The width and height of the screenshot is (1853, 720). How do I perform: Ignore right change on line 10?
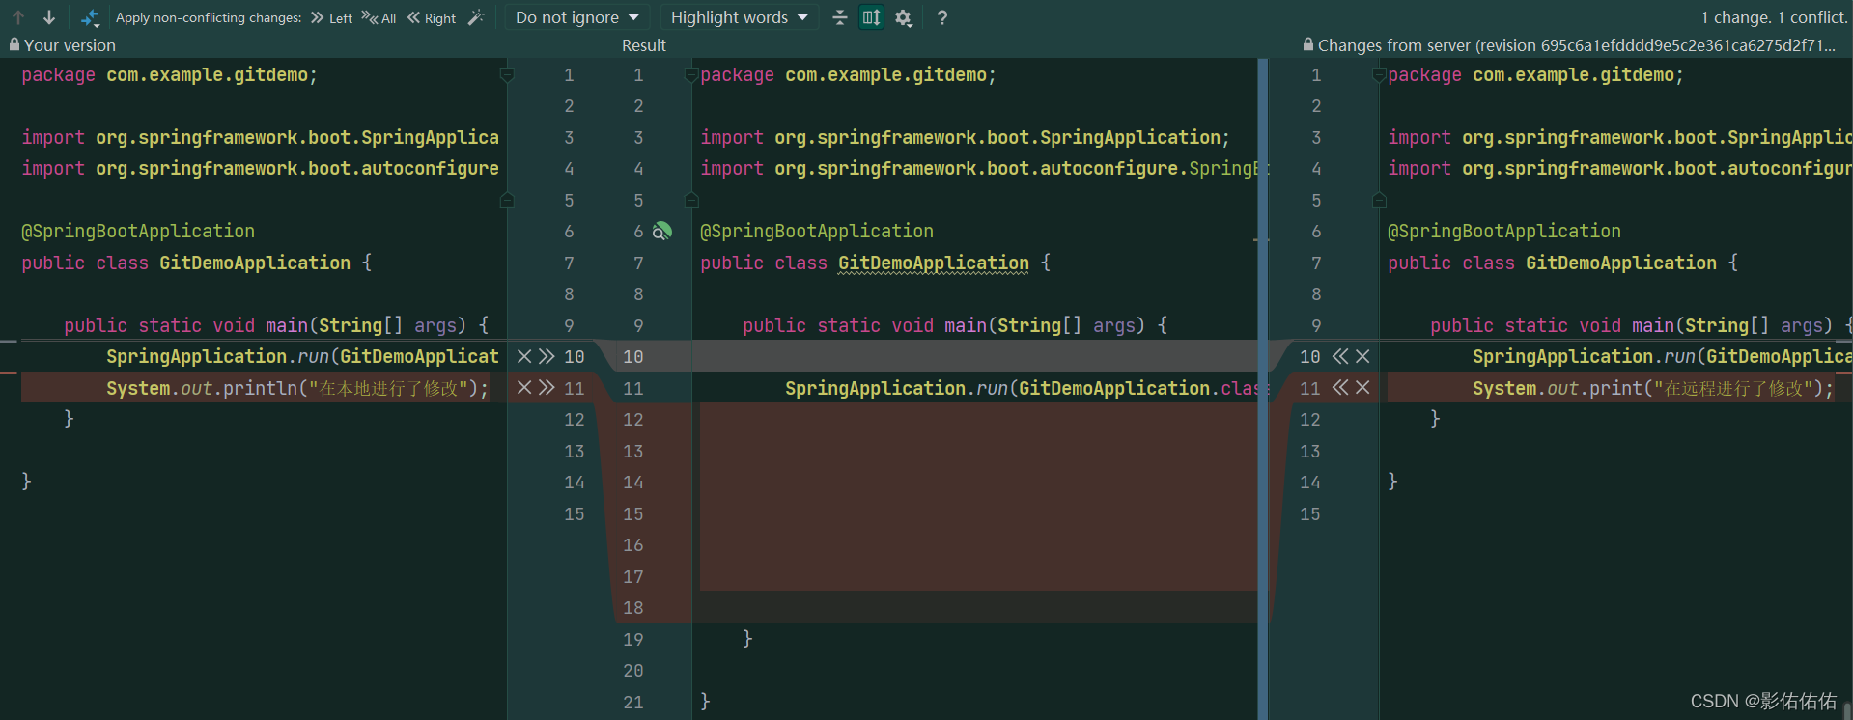pyautogui.click(x=1362, y=356)
